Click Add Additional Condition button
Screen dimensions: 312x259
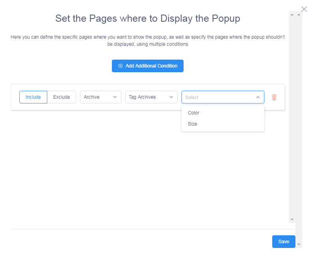148,66
